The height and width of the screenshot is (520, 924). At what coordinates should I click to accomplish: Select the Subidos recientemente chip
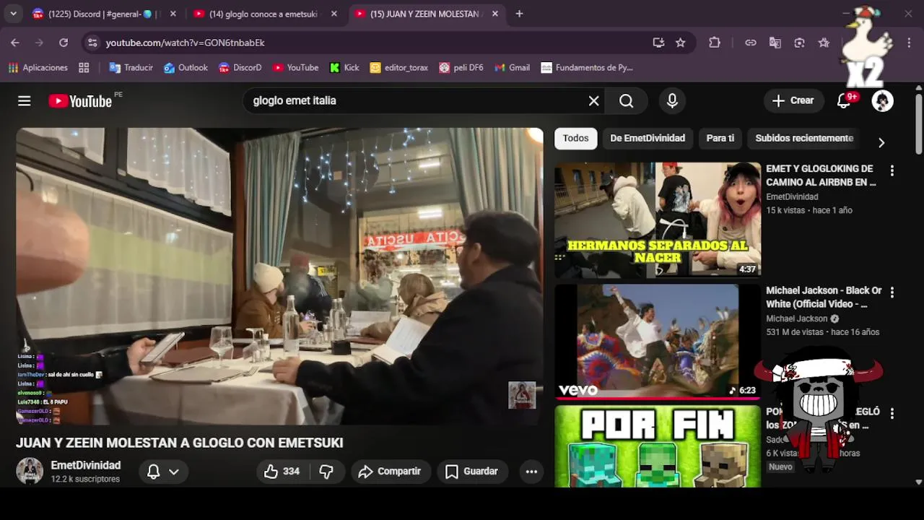click(804, 138)
